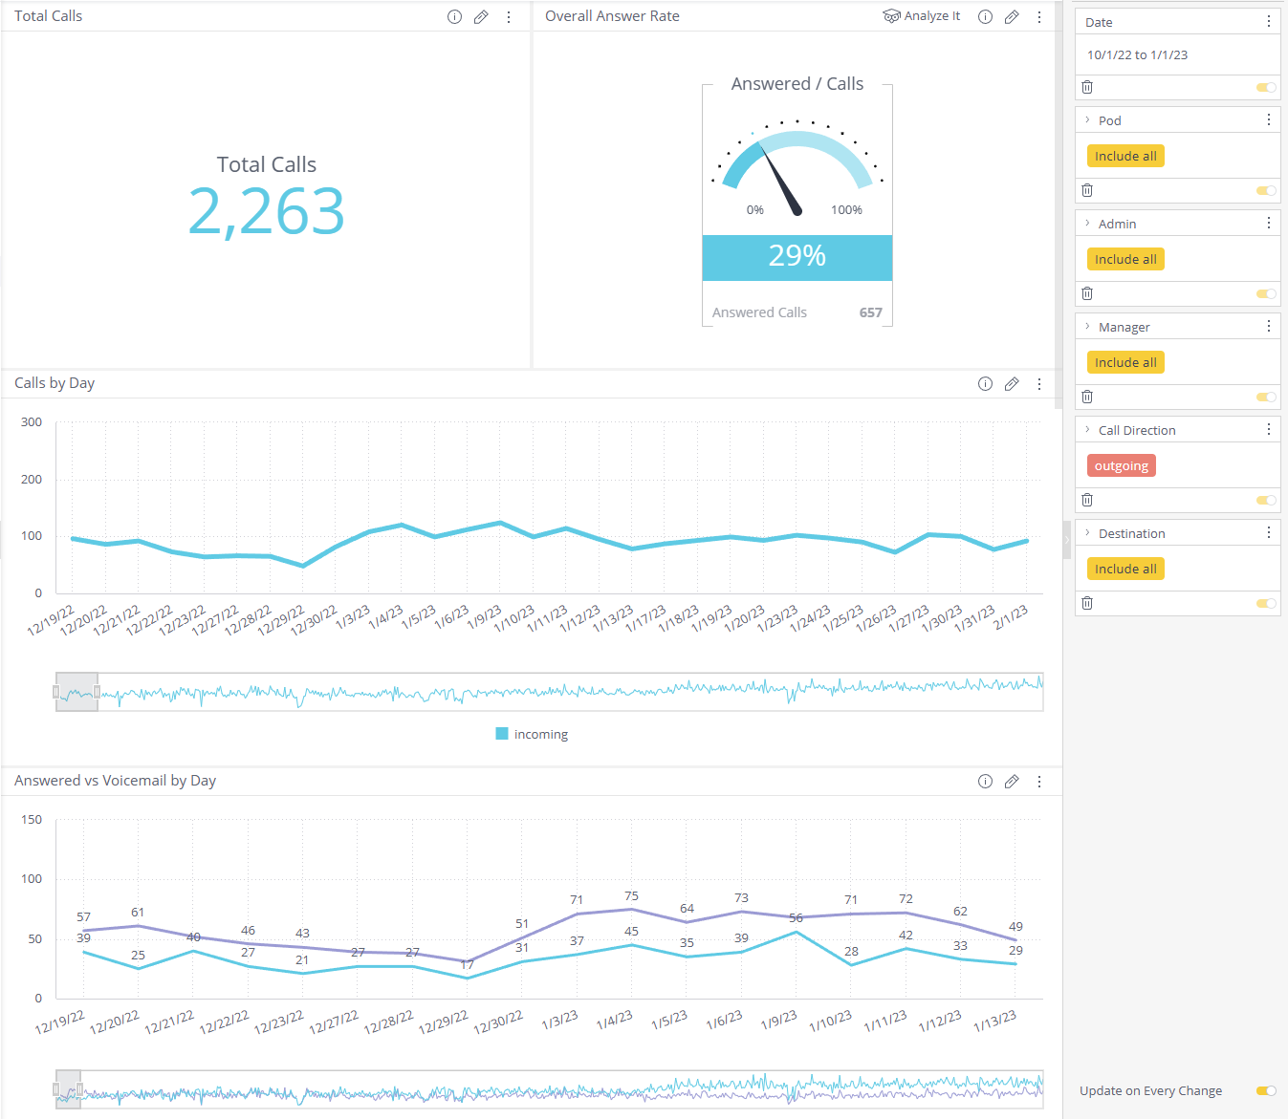
Task: Delete the Date filter using trash icon
Action: point(1087,87)
